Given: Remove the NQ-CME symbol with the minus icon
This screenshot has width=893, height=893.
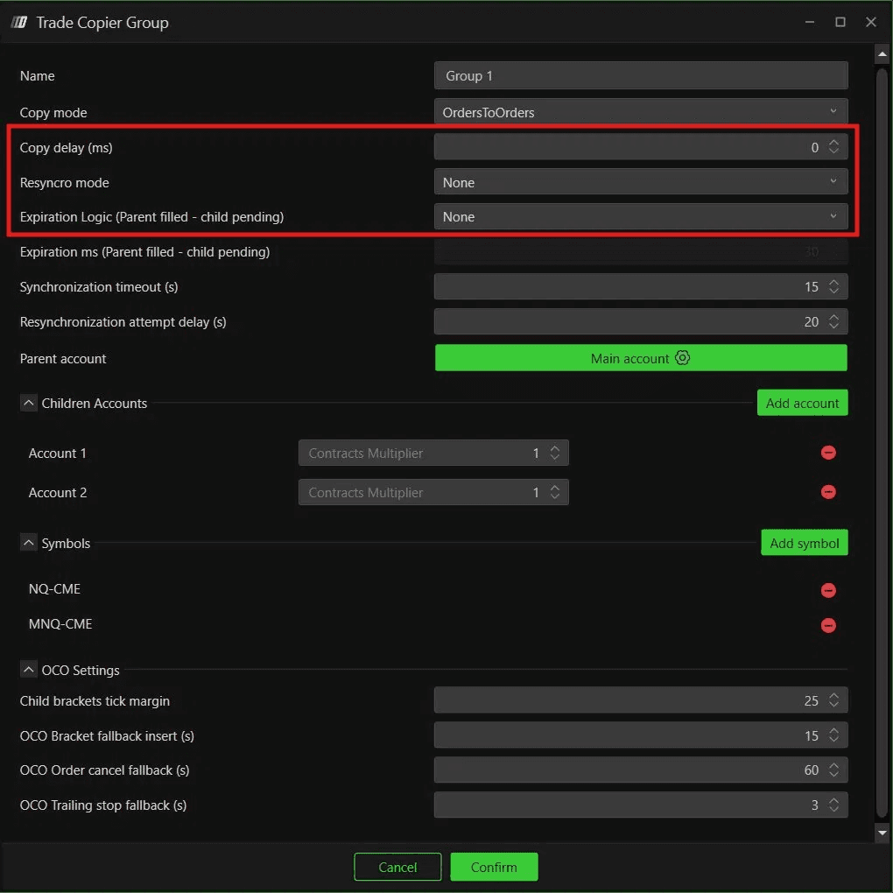Looking at the screenshot, I should pos(828,591).
